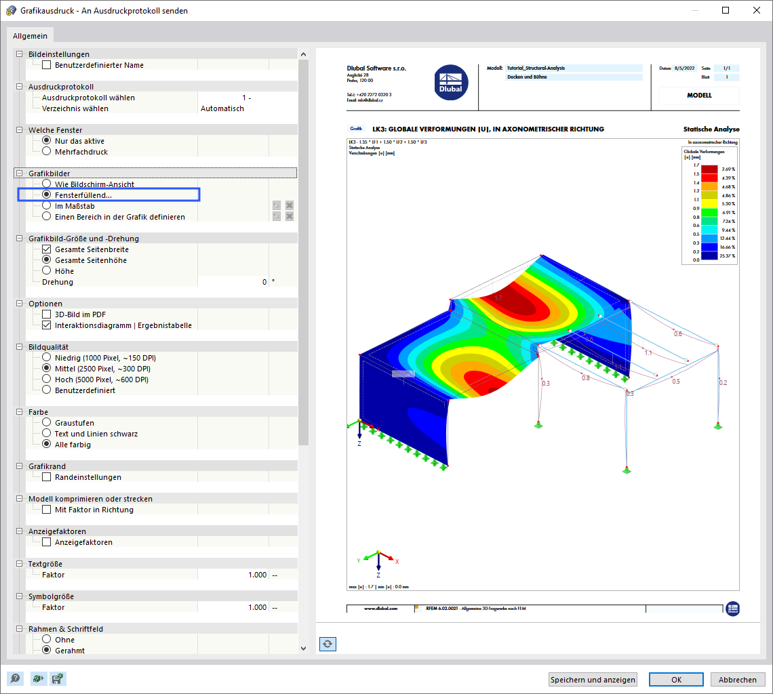Screen dimensions: 773x694
Task: Click the RFEM app icon in title bar
Action: coord(11,10)
